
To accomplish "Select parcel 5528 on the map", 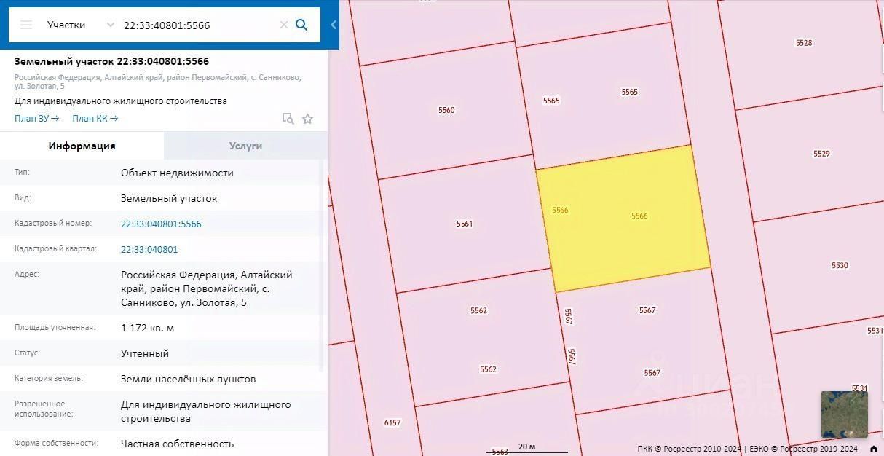I will point(803,44).
